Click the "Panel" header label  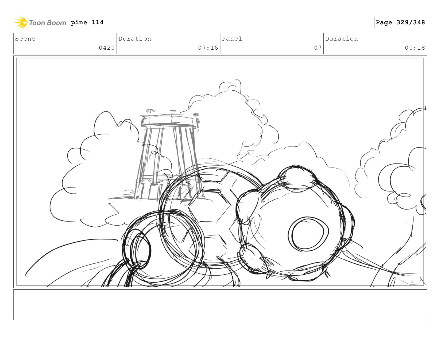232,39
